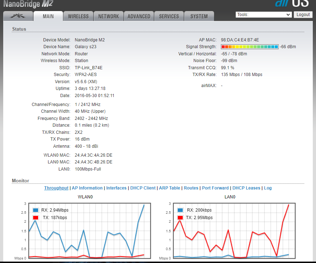This screenshot has width=316, height=263.
Task: Show AP Information monitor
Action: (87, 188)
